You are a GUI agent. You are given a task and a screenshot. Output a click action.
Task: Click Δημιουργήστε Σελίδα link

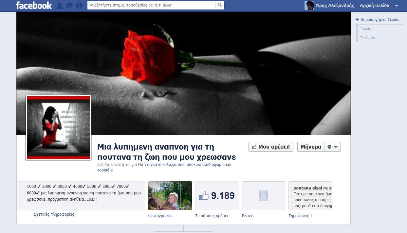point(379,20)
